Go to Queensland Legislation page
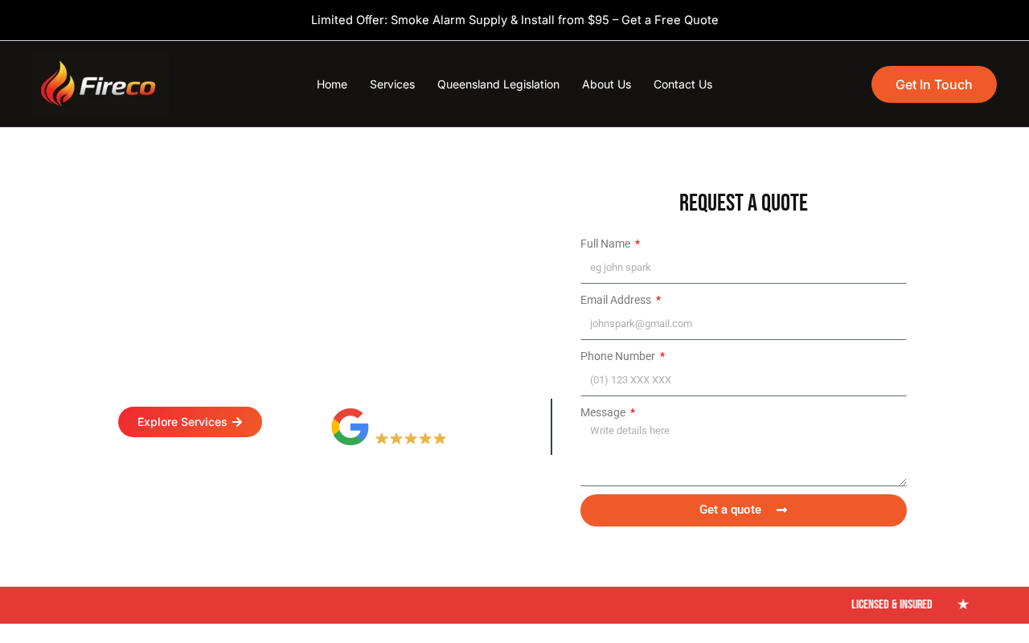1029x643 pixels. click(x=498, y=84)
